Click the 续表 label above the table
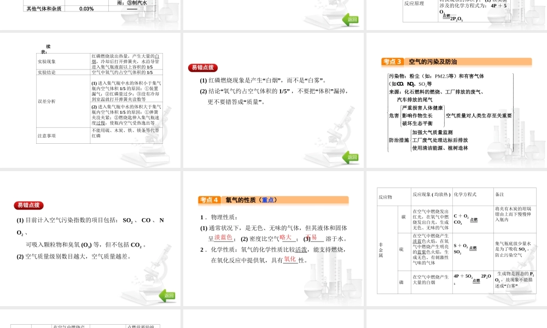 point(45,49)
